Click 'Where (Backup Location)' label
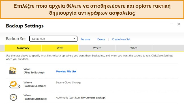 point(35,84)
